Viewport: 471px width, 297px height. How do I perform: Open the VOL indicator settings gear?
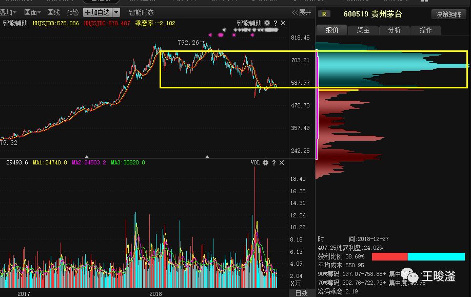[265, 163]
